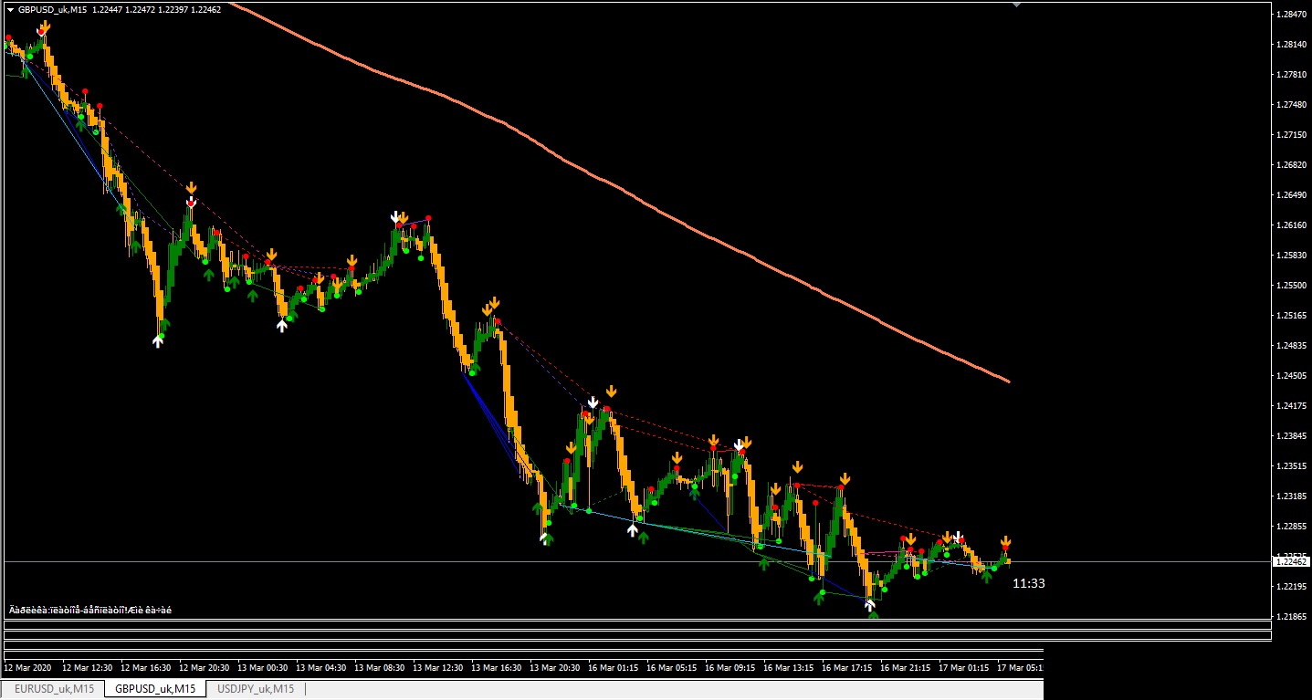The image size is (1312, 700).
Task: Click the 16 Mar 09:15 time label
Action: (731, 668)
